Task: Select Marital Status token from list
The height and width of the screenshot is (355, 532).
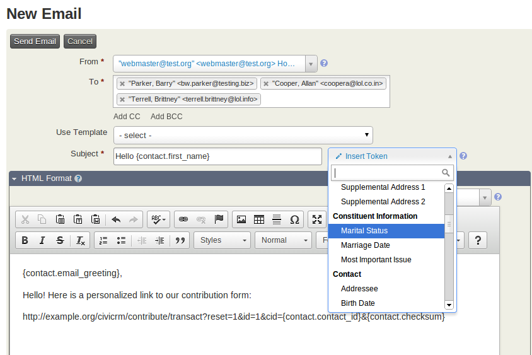Action: click(x=364, y=231)
